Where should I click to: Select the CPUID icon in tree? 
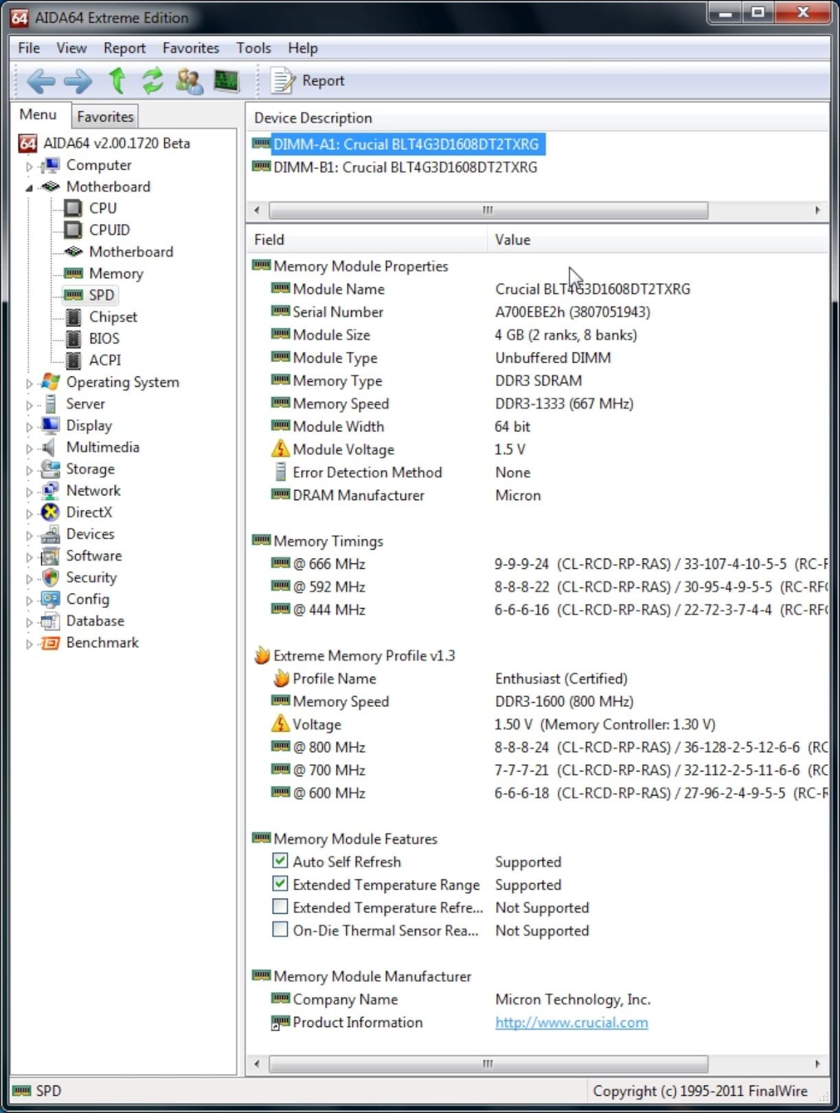coord(73,230)
